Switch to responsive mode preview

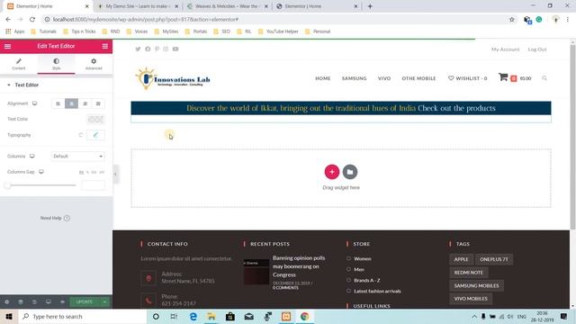pos(49,302)
